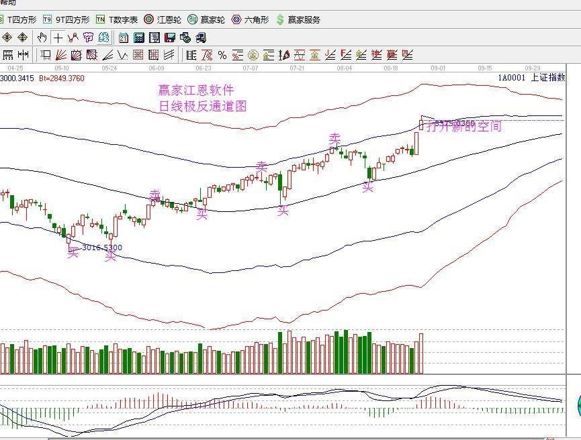Select the F angle lines tool
This screenshot has width=581, height=440.
(x=346, y=56)
